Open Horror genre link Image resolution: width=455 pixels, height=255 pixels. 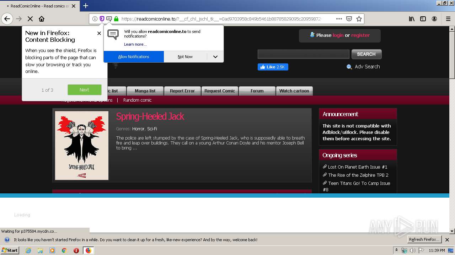[138, 129]
